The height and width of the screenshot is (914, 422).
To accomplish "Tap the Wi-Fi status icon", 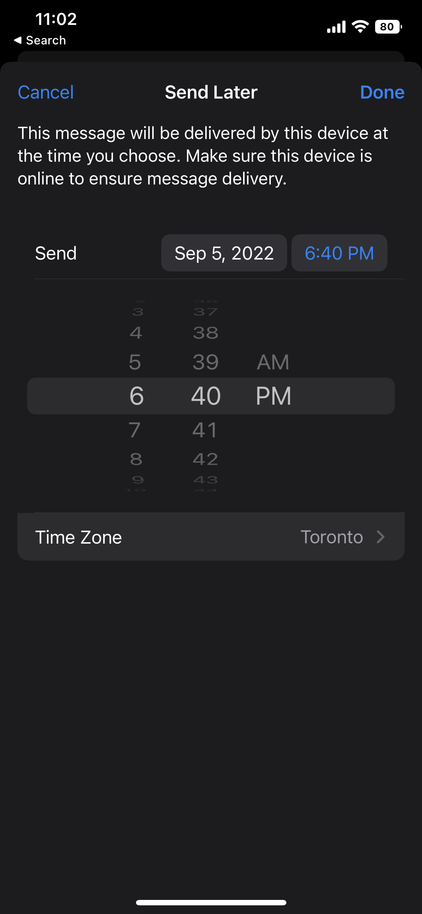I will point(360,27).
